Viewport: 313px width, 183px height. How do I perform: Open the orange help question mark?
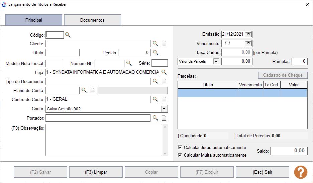click(x=301, y=172)
